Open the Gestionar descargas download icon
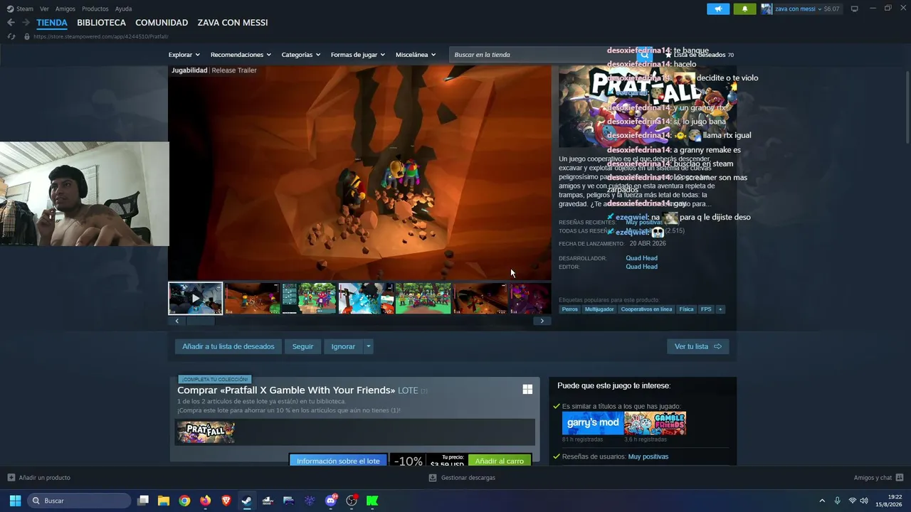911x512 pixels. 432,478
